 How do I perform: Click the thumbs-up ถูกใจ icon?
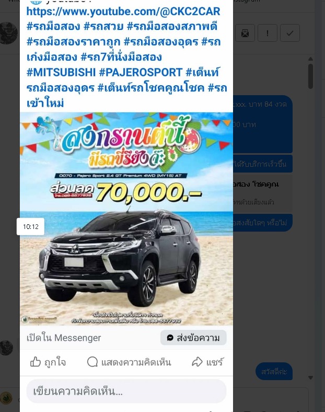36,362
